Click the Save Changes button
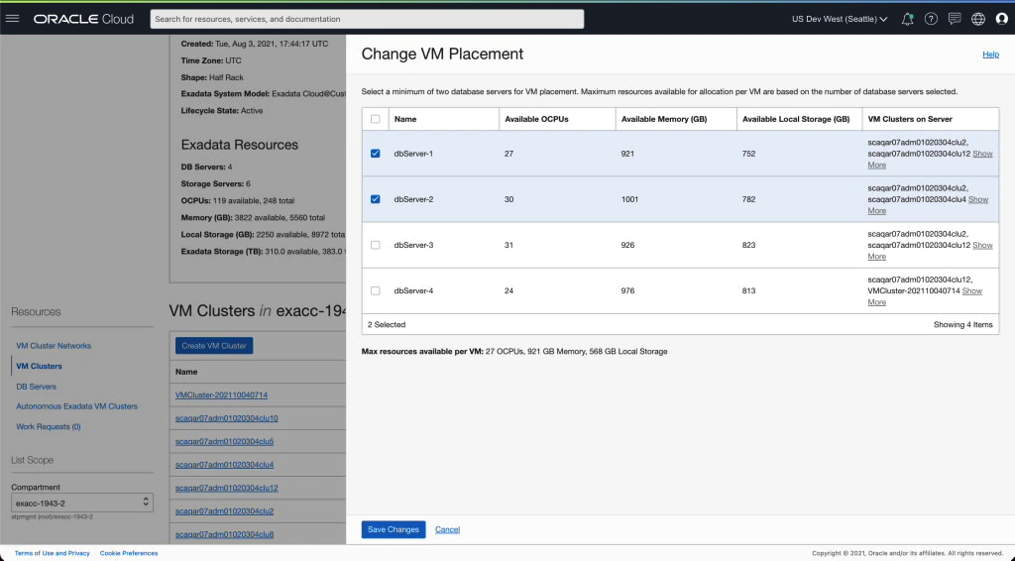Image resolution: width=1015 pixels, height=561 pixels. pos(394,529)
